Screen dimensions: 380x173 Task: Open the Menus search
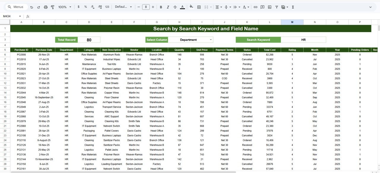[x=16, y=7]
